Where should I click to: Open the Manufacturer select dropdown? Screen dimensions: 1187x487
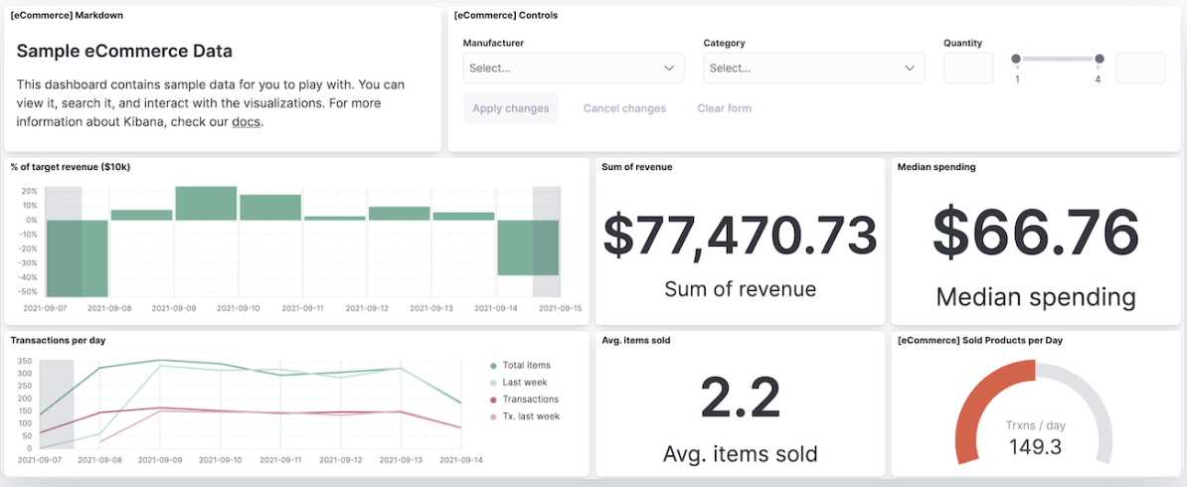point(573,69)
